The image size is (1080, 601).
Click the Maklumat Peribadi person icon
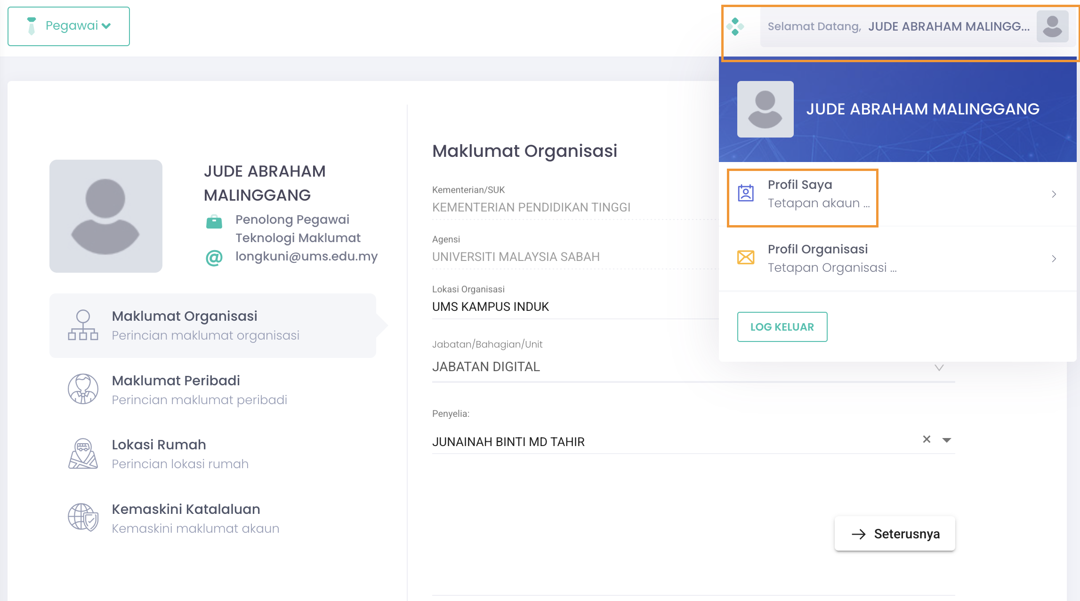[x=83, y=390]
